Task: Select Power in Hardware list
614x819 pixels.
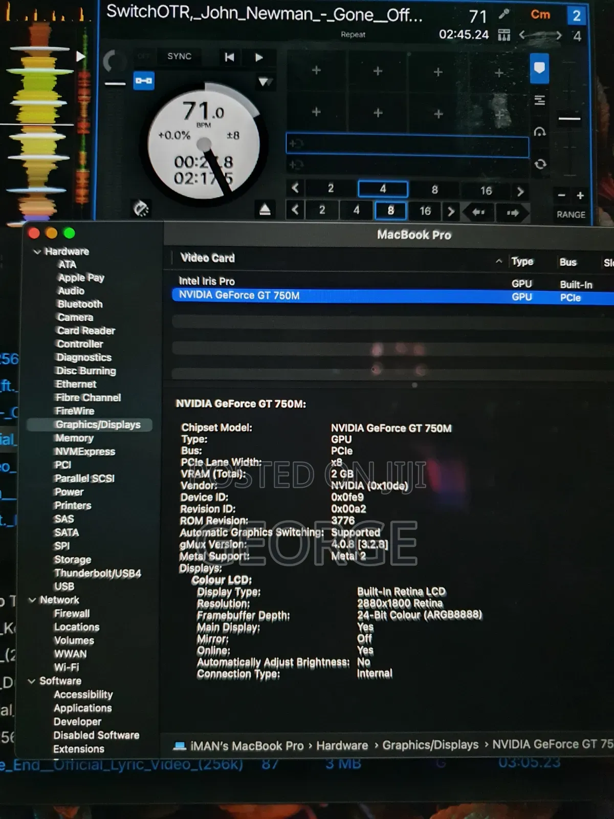Action: tap(69, 492)
